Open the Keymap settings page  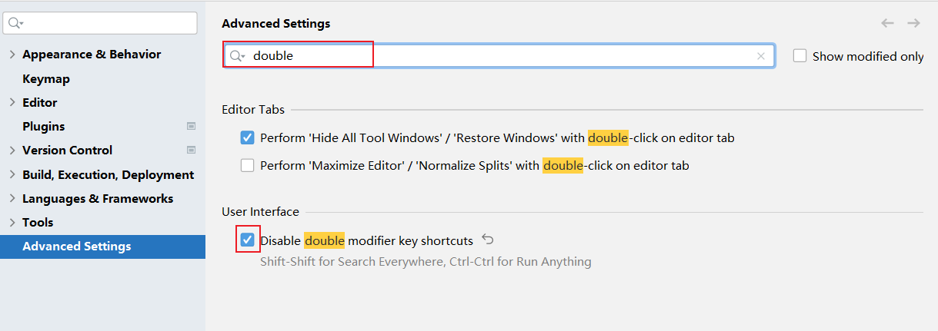pos(46,78)
